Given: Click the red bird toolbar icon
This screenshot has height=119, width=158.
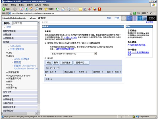Looking at the screenshot, I should [x=90, y=9].
